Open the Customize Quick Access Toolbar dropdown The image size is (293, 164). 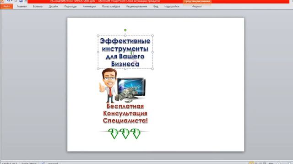click(26, 1)
